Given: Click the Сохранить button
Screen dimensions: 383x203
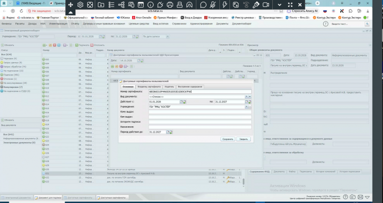Looking at the screenshot, I should pos(227,139).
